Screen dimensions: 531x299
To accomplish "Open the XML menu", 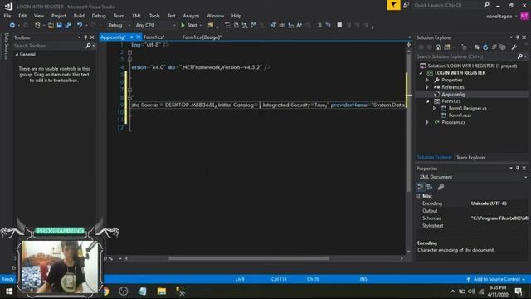I will pos(136,16).
